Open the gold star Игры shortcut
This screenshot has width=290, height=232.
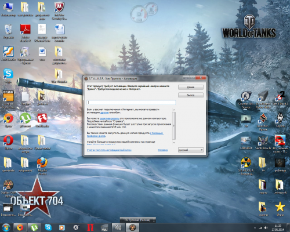280,209
